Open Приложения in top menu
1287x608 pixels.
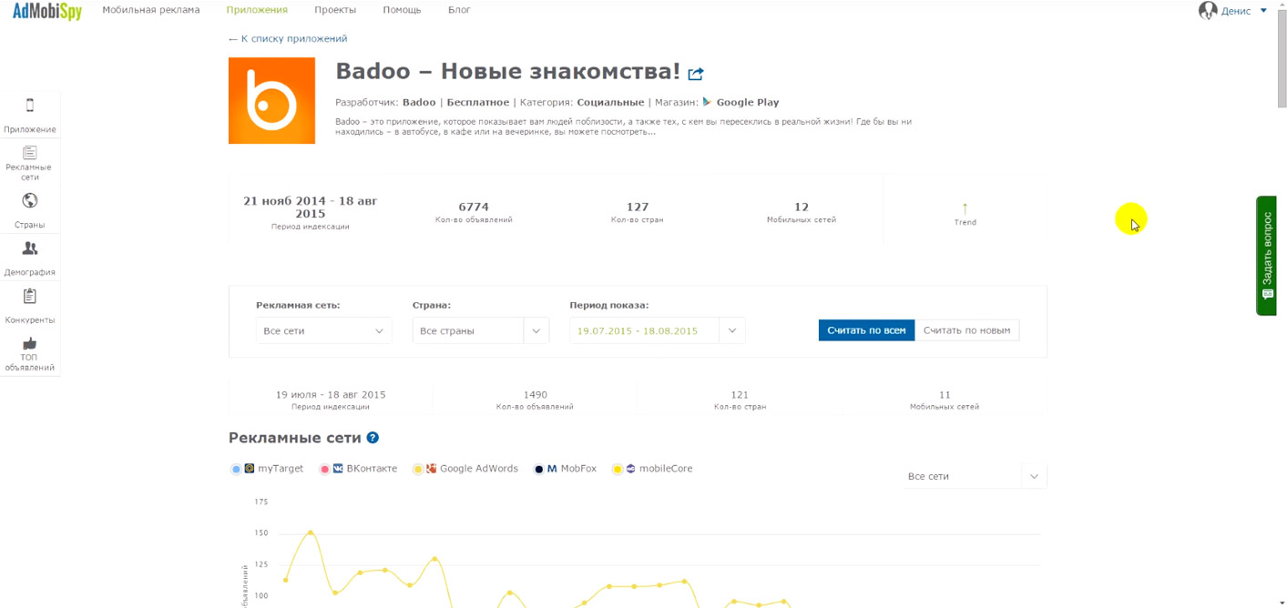click(257, 10)
